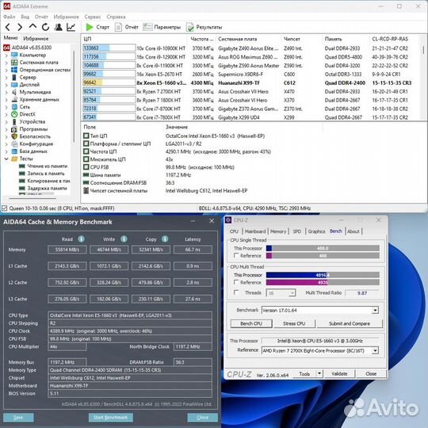This screenshot has height=428, width=428.
Task: Enable Multi Thread Reference checkbox in CPU-Z
Action: coord(236,282)
